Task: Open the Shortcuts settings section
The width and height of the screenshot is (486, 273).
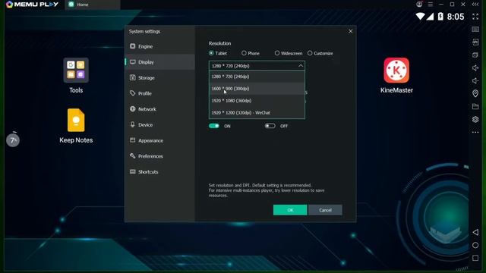Action: (160, 172)
